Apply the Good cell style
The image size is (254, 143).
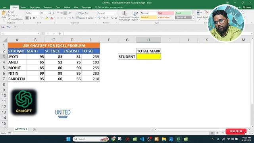183,13
